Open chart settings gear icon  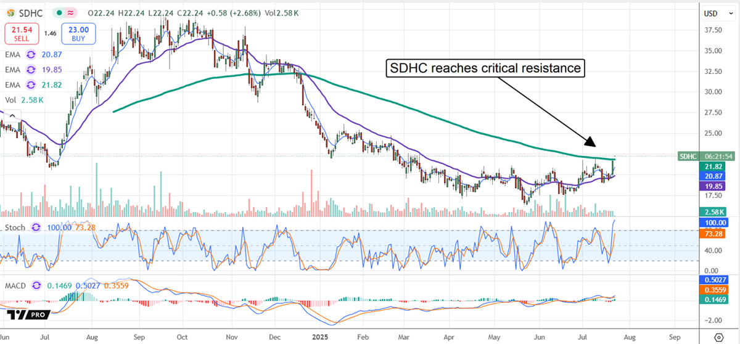pyautogui.click(x=718, y=338)
